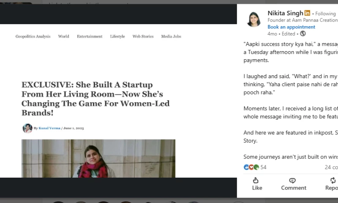Click the Comment speech bubble icon

point(293,181)
